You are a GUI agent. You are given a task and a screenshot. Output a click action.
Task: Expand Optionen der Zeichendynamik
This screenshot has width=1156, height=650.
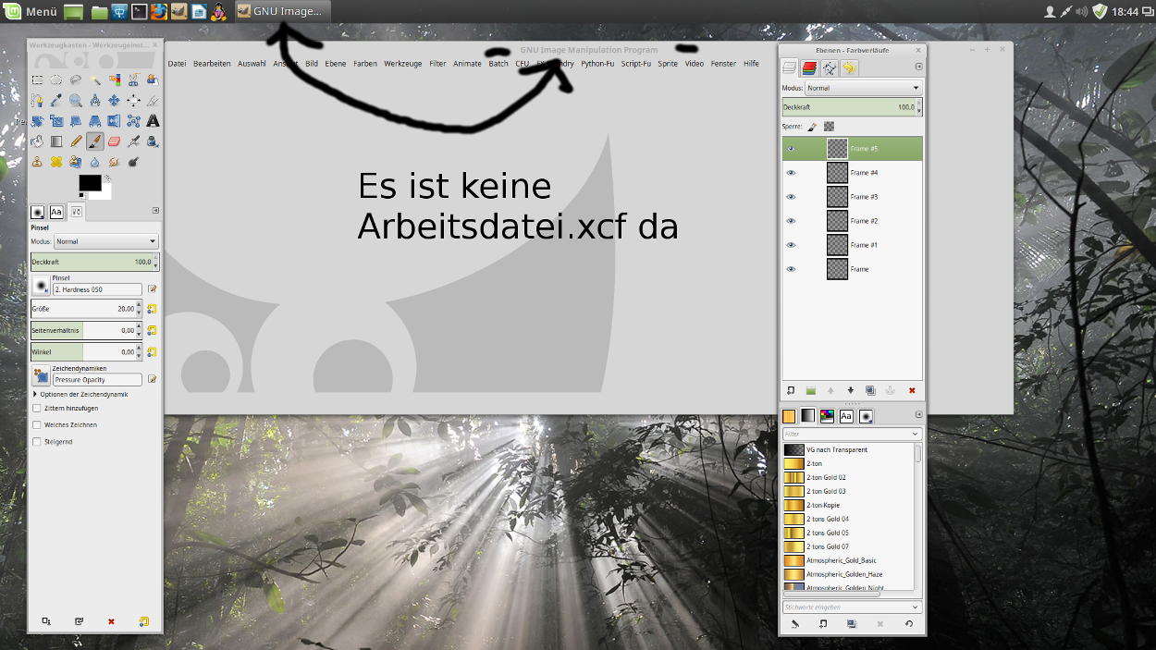click(x=35, y=394)
